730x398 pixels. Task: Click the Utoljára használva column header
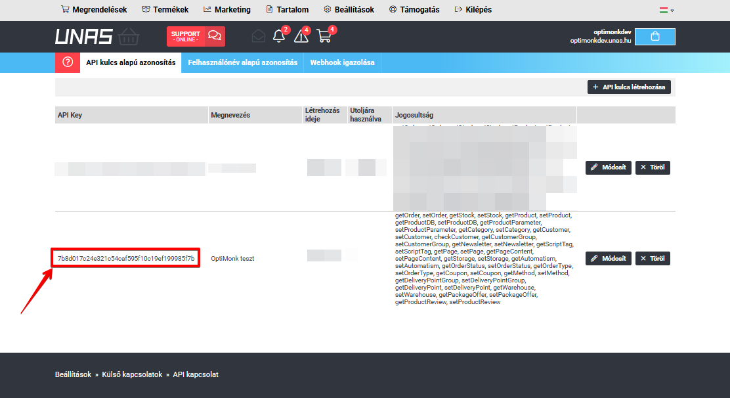370,115
